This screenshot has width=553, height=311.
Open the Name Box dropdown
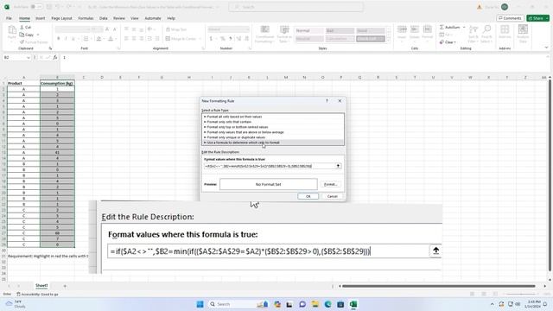29,57
